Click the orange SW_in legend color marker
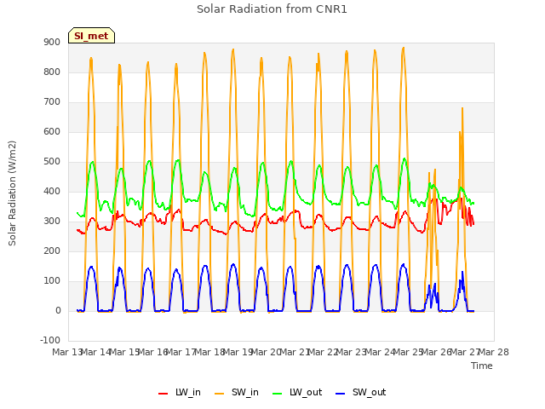This screenshot has width=545, height=409. point(220,394)
